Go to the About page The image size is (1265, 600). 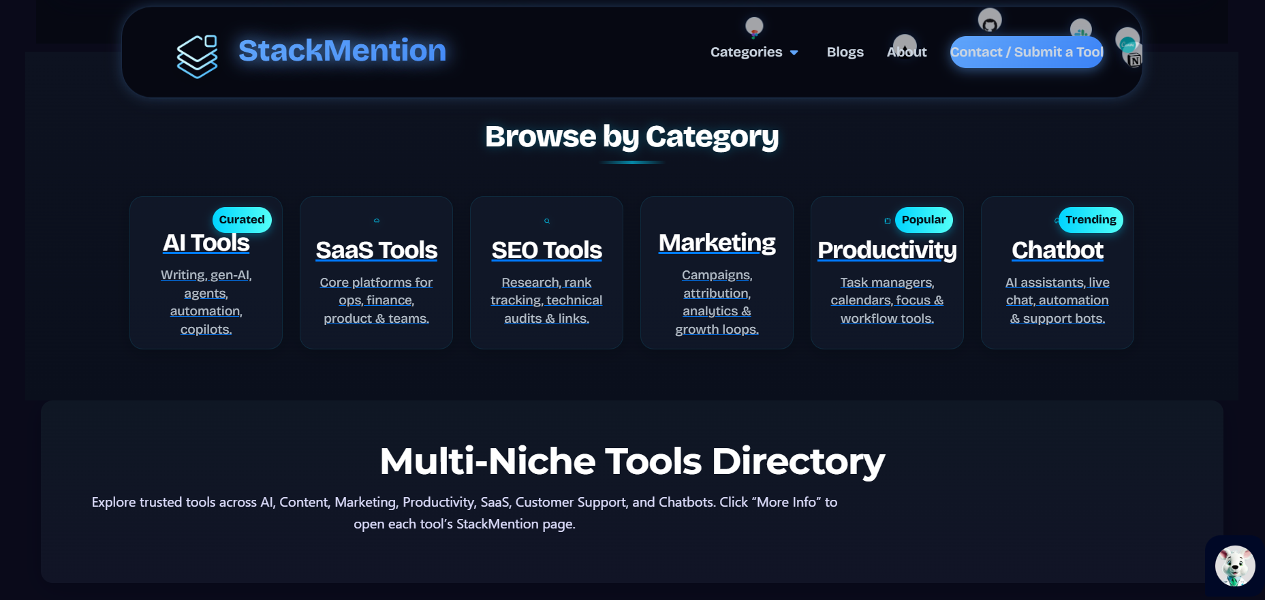[x=907, y=52]
